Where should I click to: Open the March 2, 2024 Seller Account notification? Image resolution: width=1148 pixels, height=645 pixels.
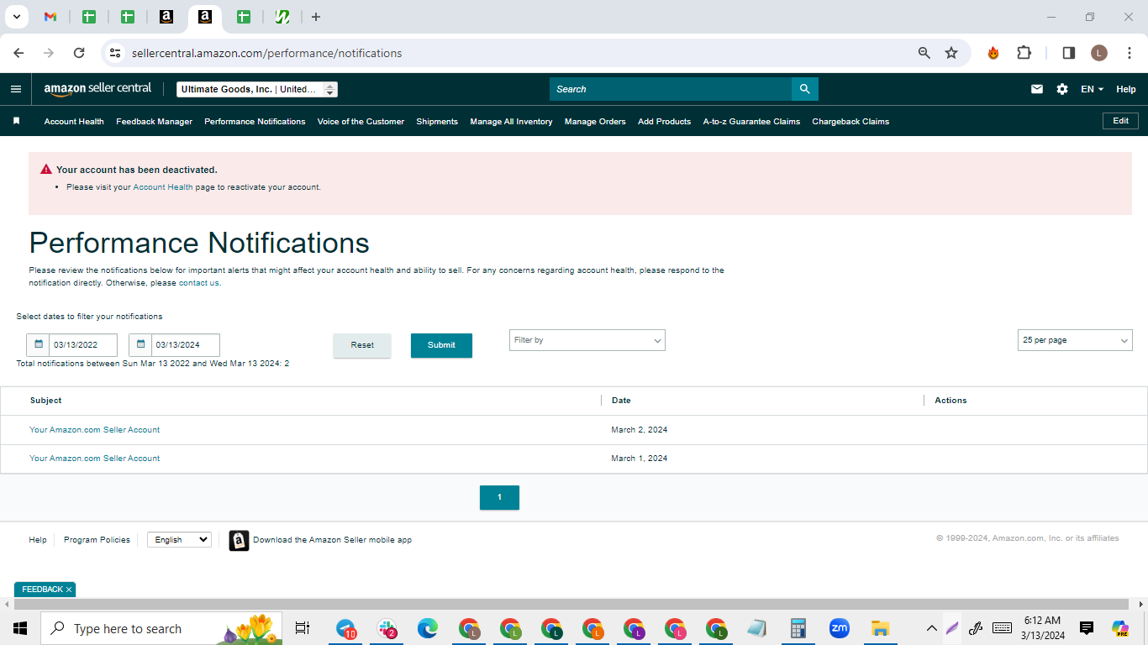[94, 429]
